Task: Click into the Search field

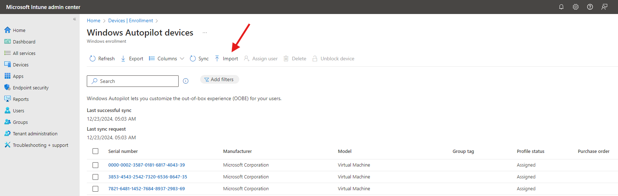Action: click(136, 81)
